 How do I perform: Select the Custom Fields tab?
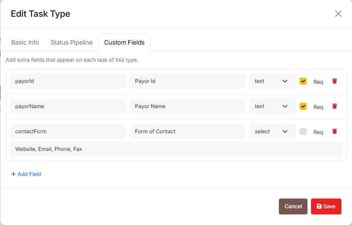click(x=124, y=42)
